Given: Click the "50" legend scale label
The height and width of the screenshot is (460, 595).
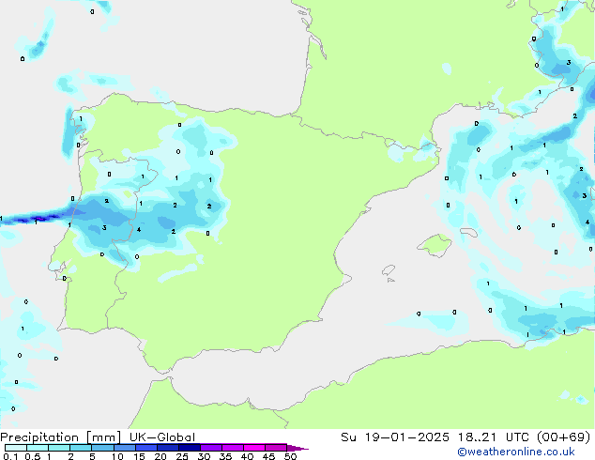Looking at the screenshot, I should pos(290,456).
